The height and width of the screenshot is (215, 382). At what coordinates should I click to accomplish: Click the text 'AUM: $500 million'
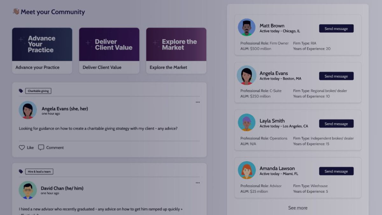pos(256,49)
